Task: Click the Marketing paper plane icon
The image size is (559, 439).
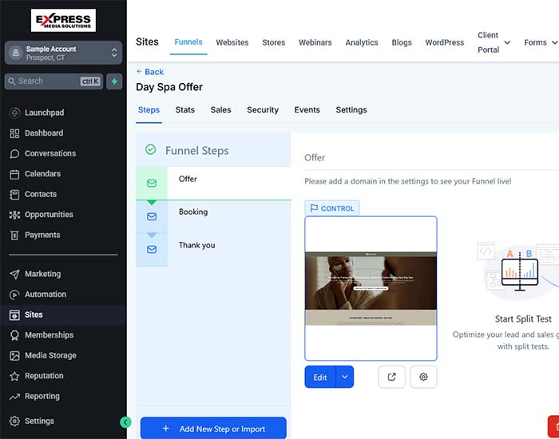Action: point(14,274)
